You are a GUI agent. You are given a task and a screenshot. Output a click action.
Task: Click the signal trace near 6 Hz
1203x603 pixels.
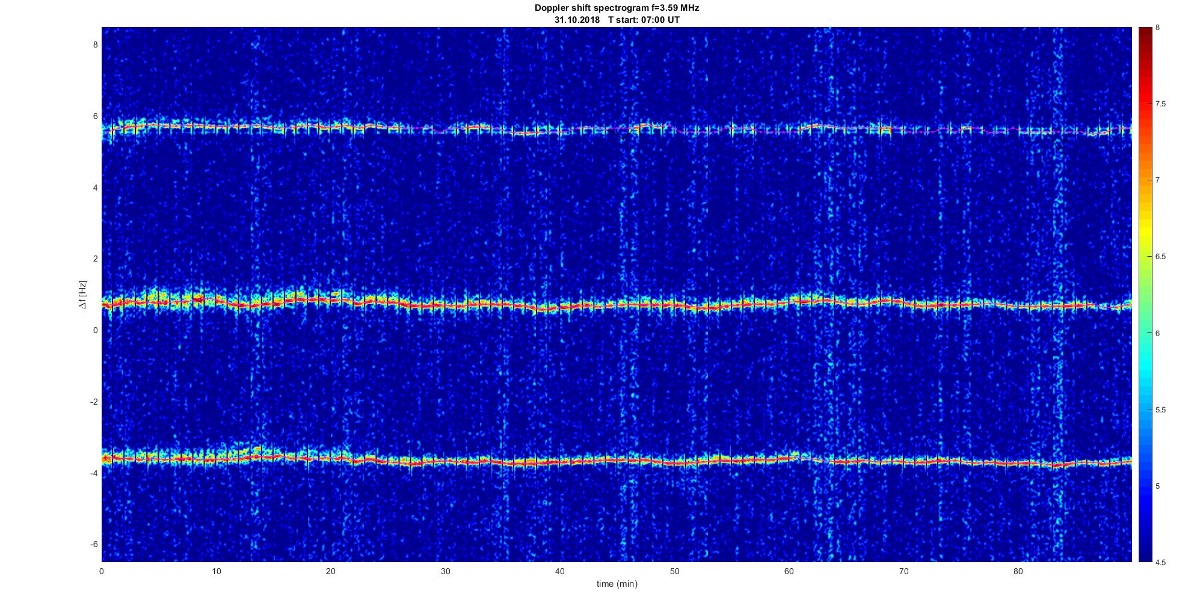click(x=617, y=129)
